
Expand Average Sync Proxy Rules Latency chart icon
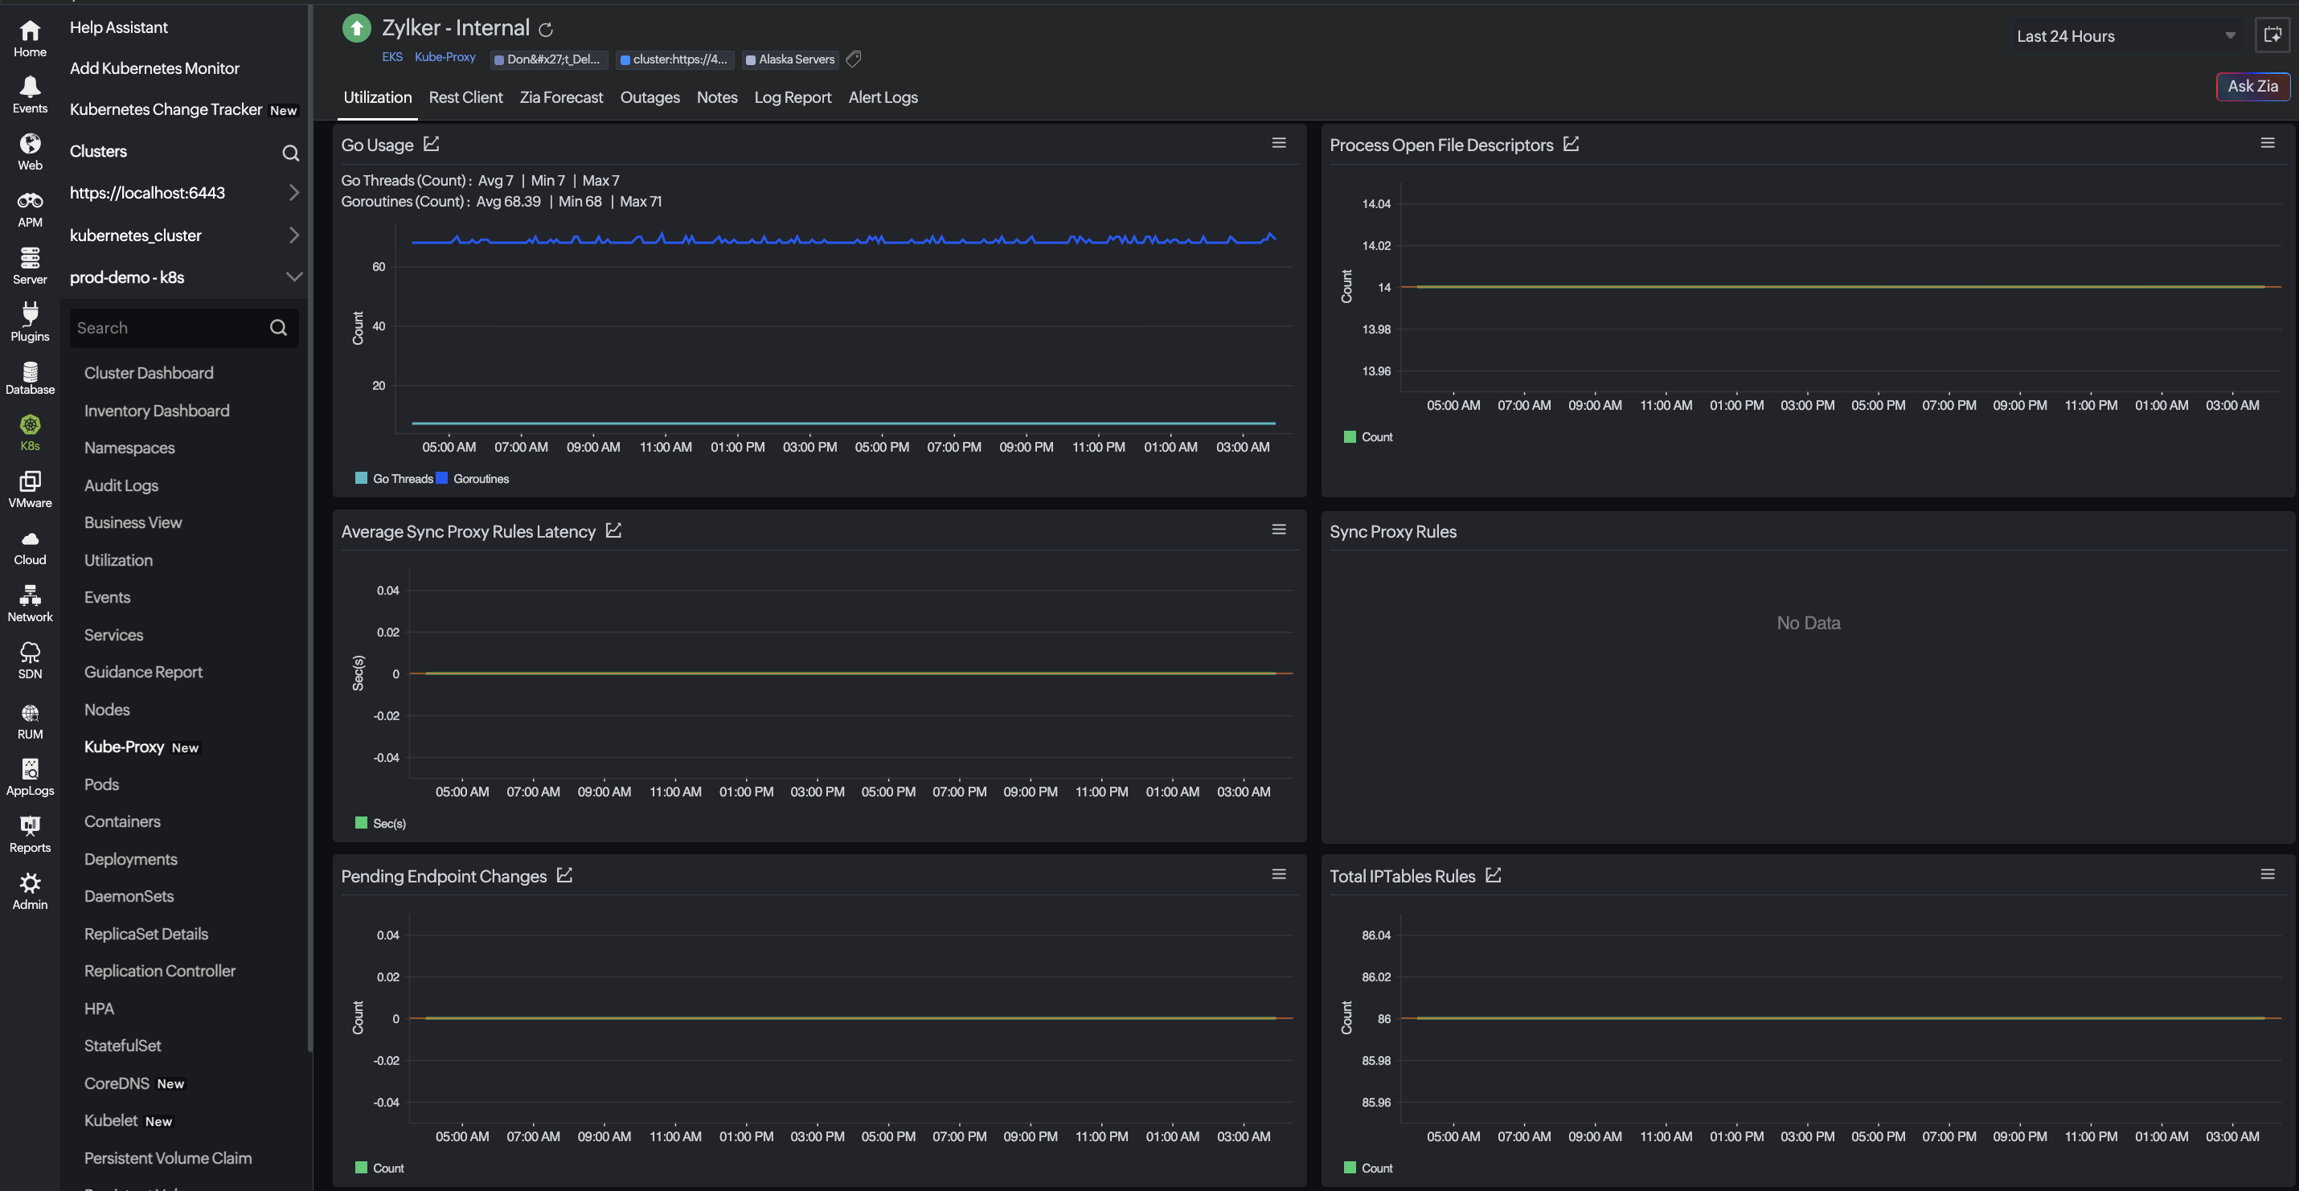(613, 530)
